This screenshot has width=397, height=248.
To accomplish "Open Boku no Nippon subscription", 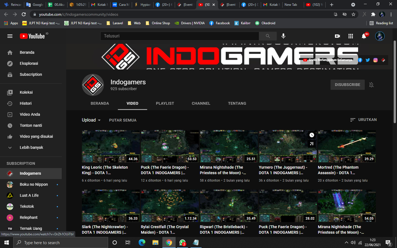I will pos(31,184).
